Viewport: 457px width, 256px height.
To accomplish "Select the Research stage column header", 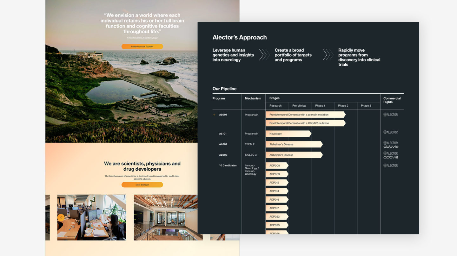I will pos(275,106).
